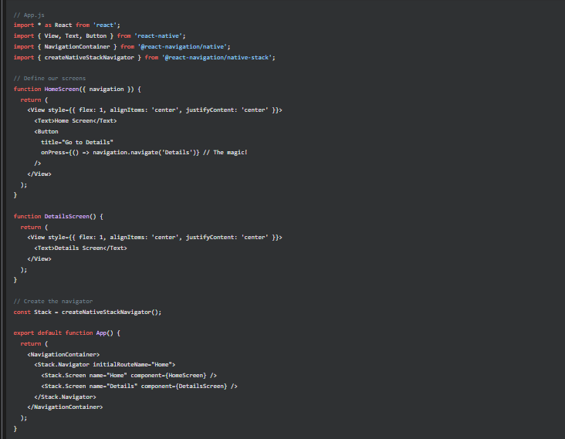The image size is (565, 439).
Task: Click the 'react-native' import string
Action: (157, 36)
